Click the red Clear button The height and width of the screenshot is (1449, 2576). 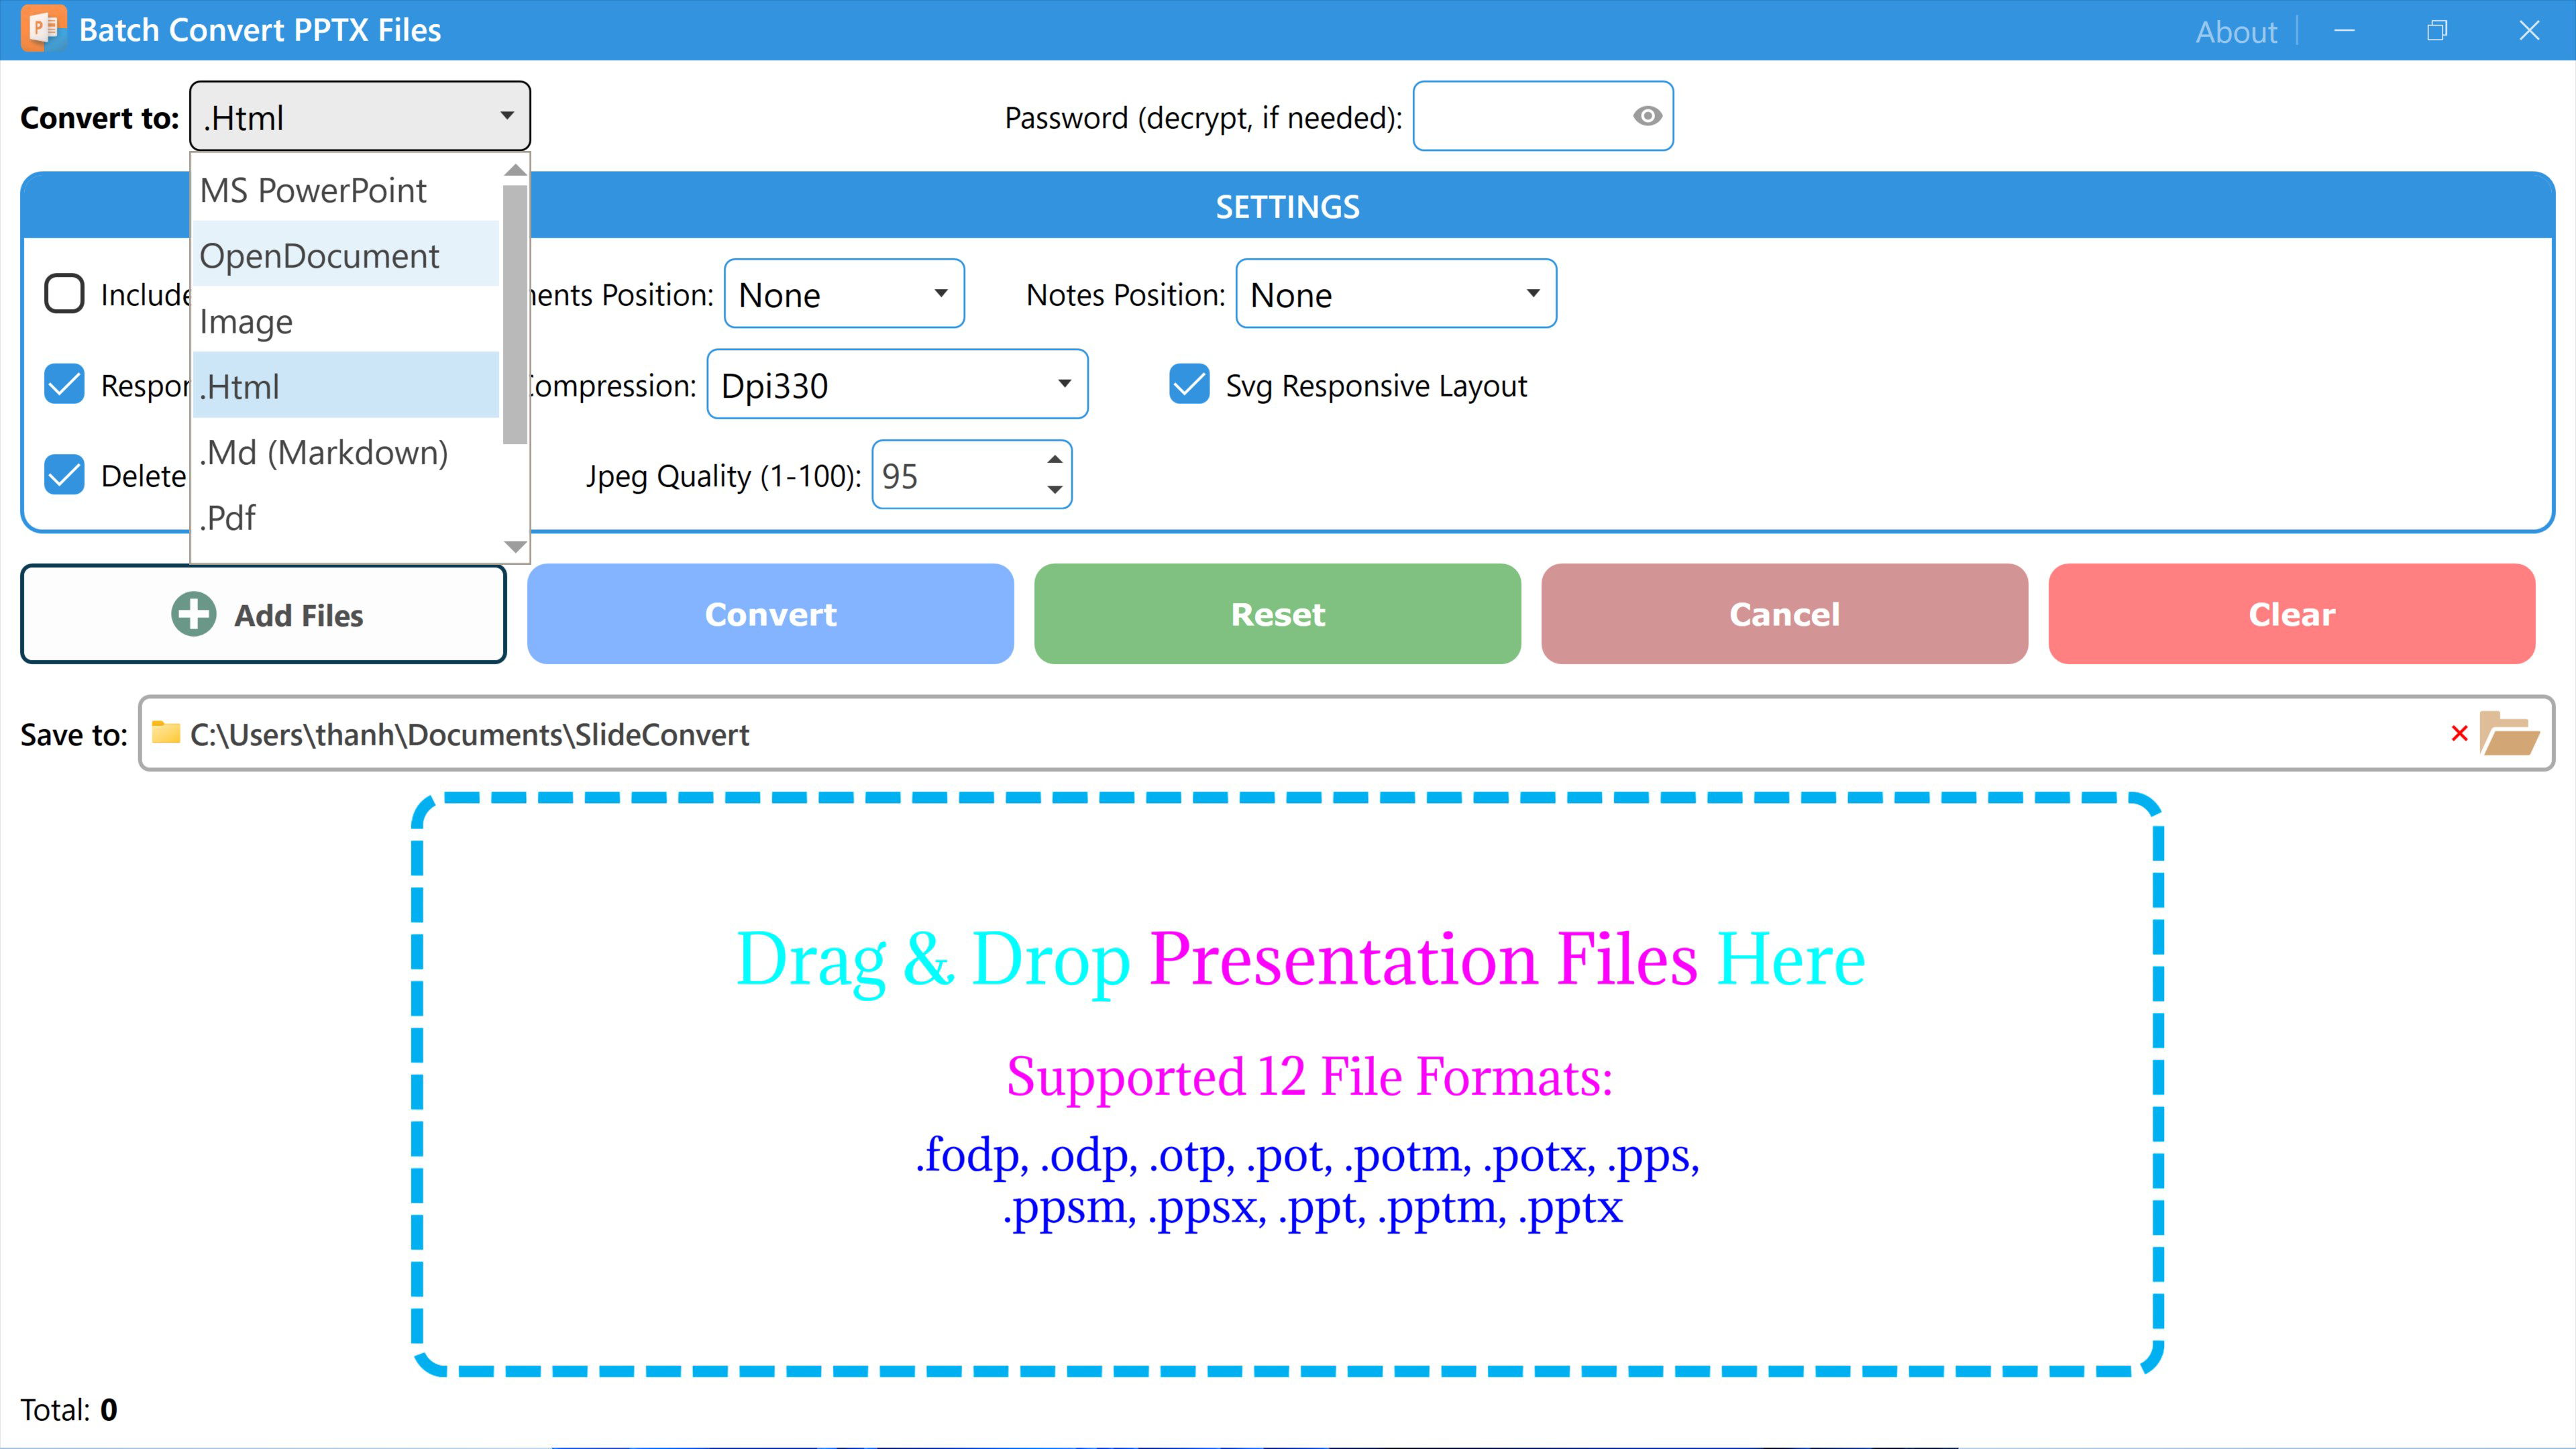[2291, 614]
